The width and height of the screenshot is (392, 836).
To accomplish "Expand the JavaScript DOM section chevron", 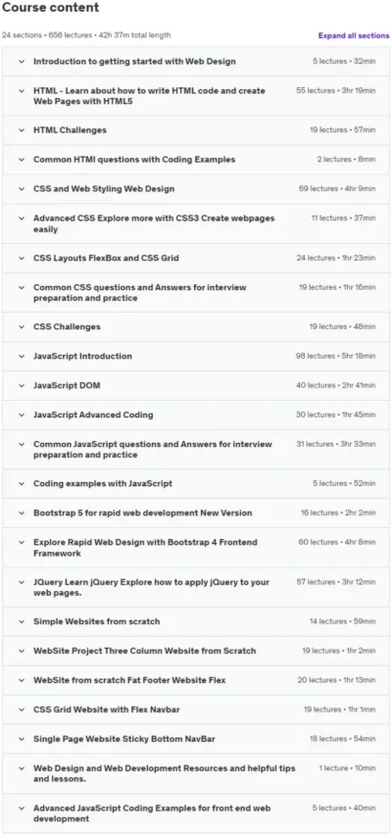I will click(22, 385).
